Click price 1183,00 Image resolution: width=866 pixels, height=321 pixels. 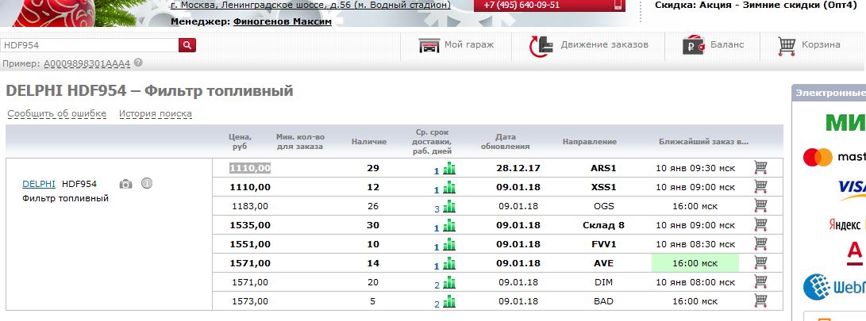click(x=249, y=206)
